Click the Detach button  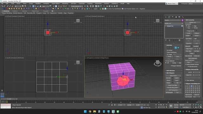click(197, 36)
